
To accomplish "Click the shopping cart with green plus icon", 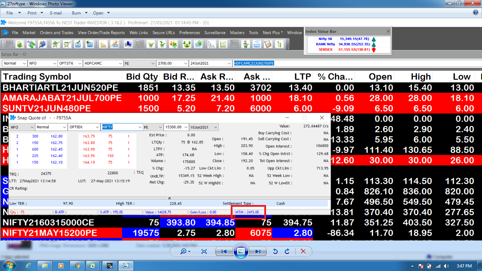I will click(56, 44).
